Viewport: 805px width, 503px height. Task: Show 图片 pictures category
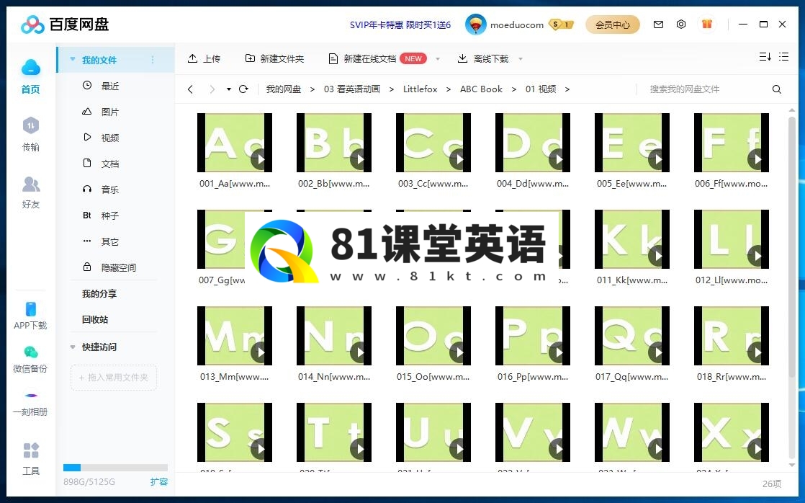tap(101, 112)
